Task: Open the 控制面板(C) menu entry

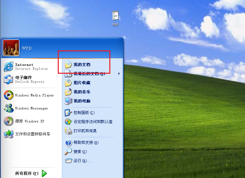Action: tap(92, 113)
